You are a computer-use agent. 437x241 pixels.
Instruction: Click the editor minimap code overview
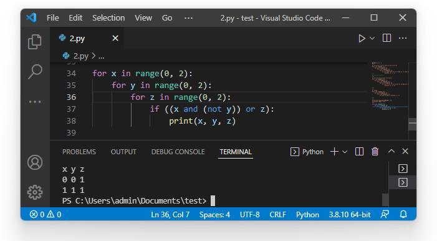pyautogui.click(x=390, y=86)
